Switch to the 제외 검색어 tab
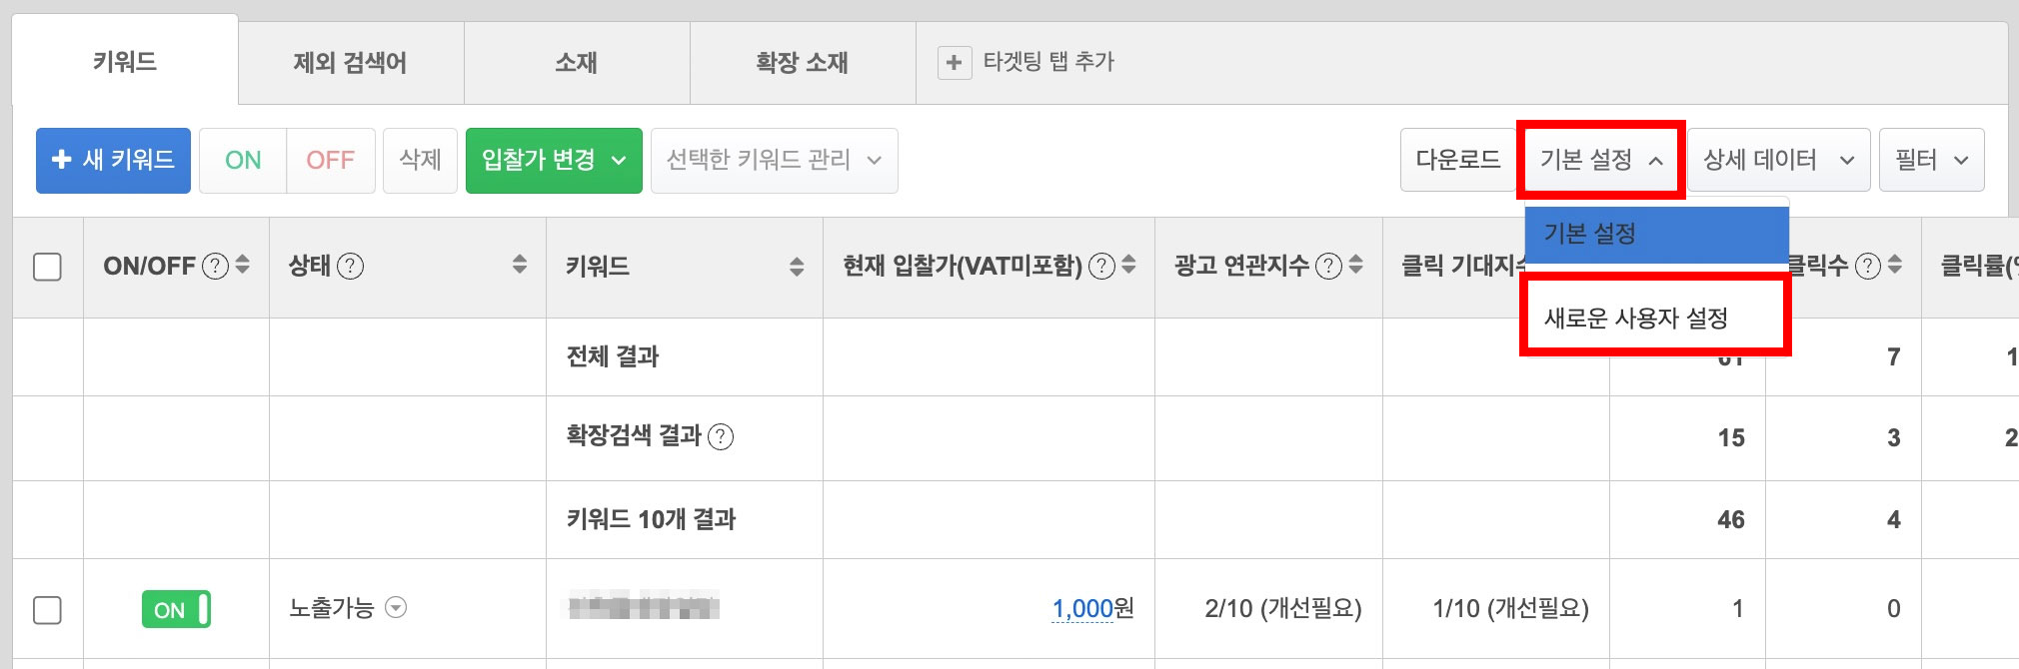2019x669 pixels. click(x=350, y=63)
